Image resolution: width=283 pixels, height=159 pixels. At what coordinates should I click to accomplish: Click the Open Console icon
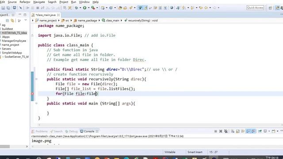click(x=274, y=131)
